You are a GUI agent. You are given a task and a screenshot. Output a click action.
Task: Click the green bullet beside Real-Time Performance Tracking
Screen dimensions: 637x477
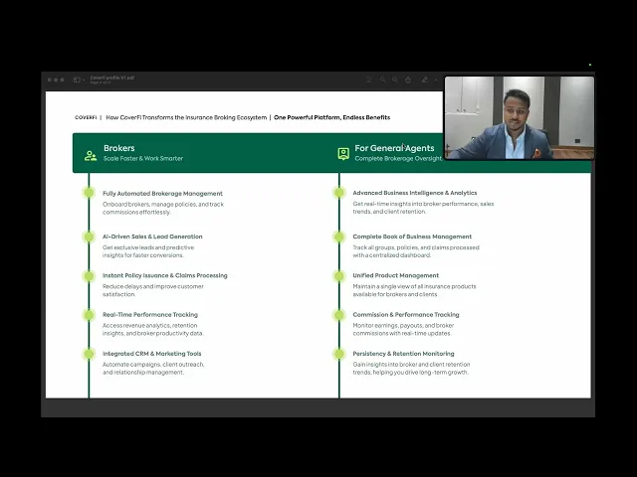(89, 315)
